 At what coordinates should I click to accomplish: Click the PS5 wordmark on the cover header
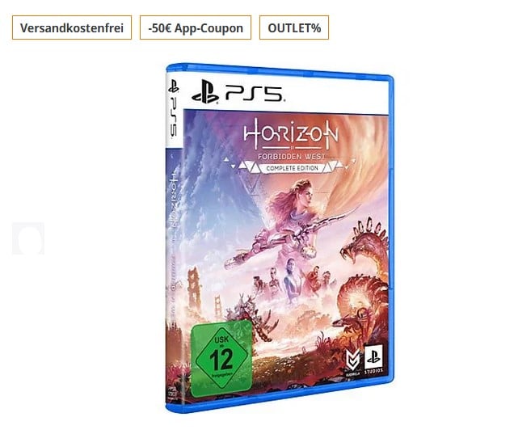click(255, 94)
